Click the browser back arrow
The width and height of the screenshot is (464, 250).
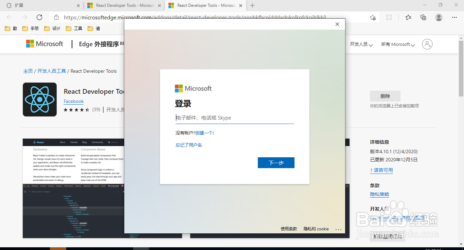tap(10, 17)
